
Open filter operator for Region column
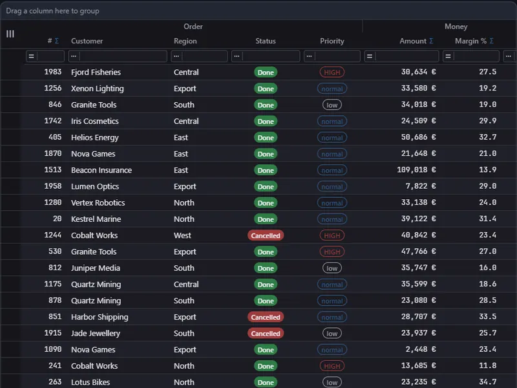(x=176, y=56)
